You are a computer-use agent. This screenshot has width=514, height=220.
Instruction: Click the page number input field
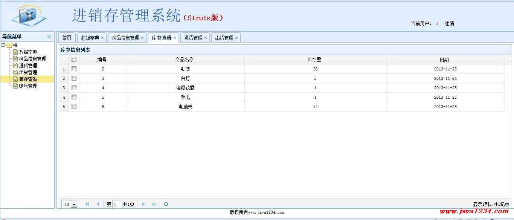point(117,204)
